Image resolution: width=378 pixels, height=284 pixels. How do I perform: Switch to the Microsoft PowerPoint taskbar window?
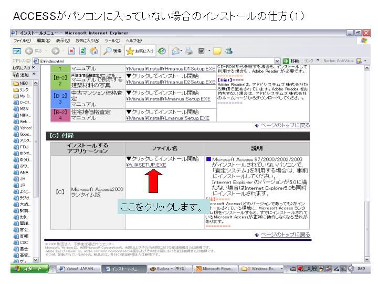click(x=216, y=269)
